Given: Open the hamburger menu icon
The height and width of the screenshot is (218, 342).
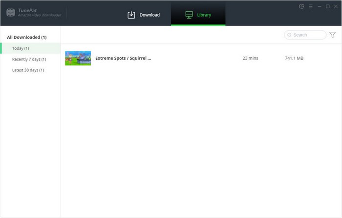Looking at the screenshot, I should (x=311, y=6).
